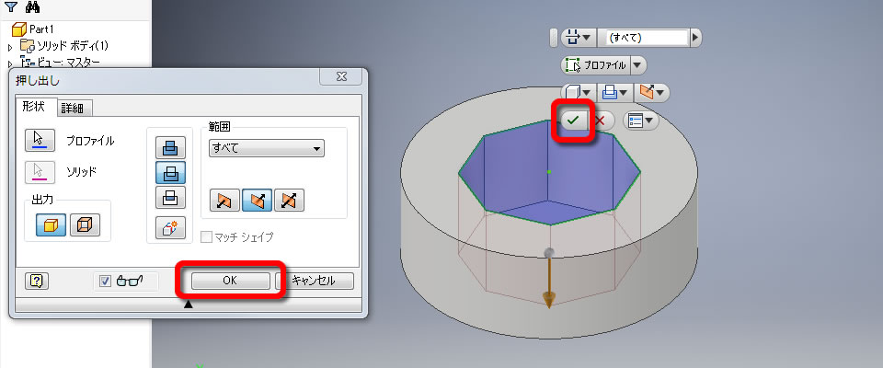Click the mini-toolbar grip handle

point(553,38)
